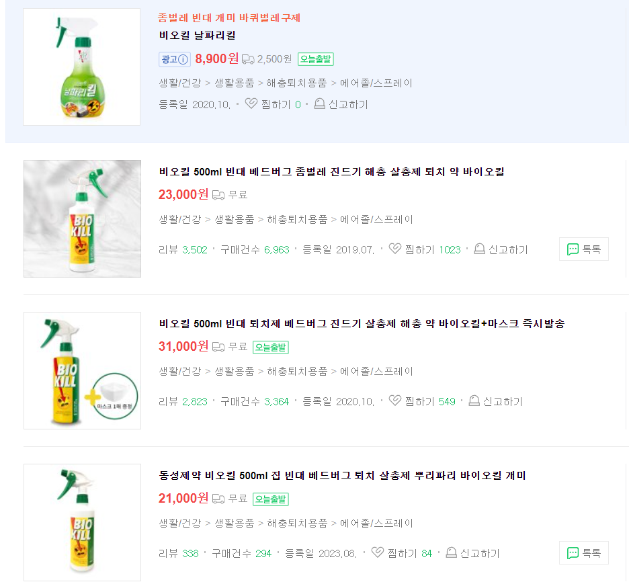The height and width of the screenshot is (582, 629).
Task: Open the 비오킬 날파리킬 product thumbnail
Action: (82, 66)
